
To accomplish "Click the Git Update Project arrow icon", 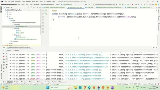I will (x=139, y=4).
